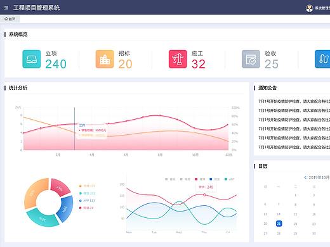
Task: Open the 验收 count 25
Action: (x=272, y=64)
